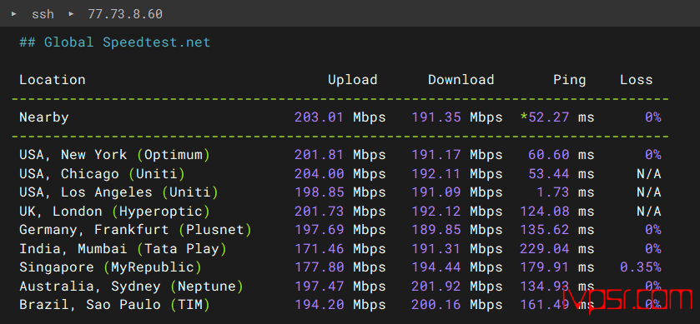The width and height of the screenshot is (700, 324).
Task: Click the Singapore 0.35% loss value
Action: click(x=641, y=267)
